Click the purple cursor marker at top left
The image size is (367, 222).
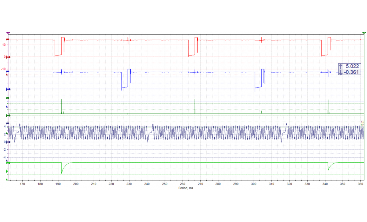[x=8, y=33]
